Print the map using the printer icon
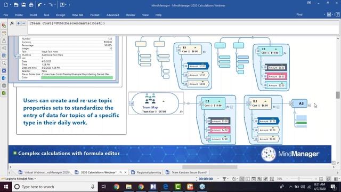This screenshot has width=341, height=192. [31, 5]
